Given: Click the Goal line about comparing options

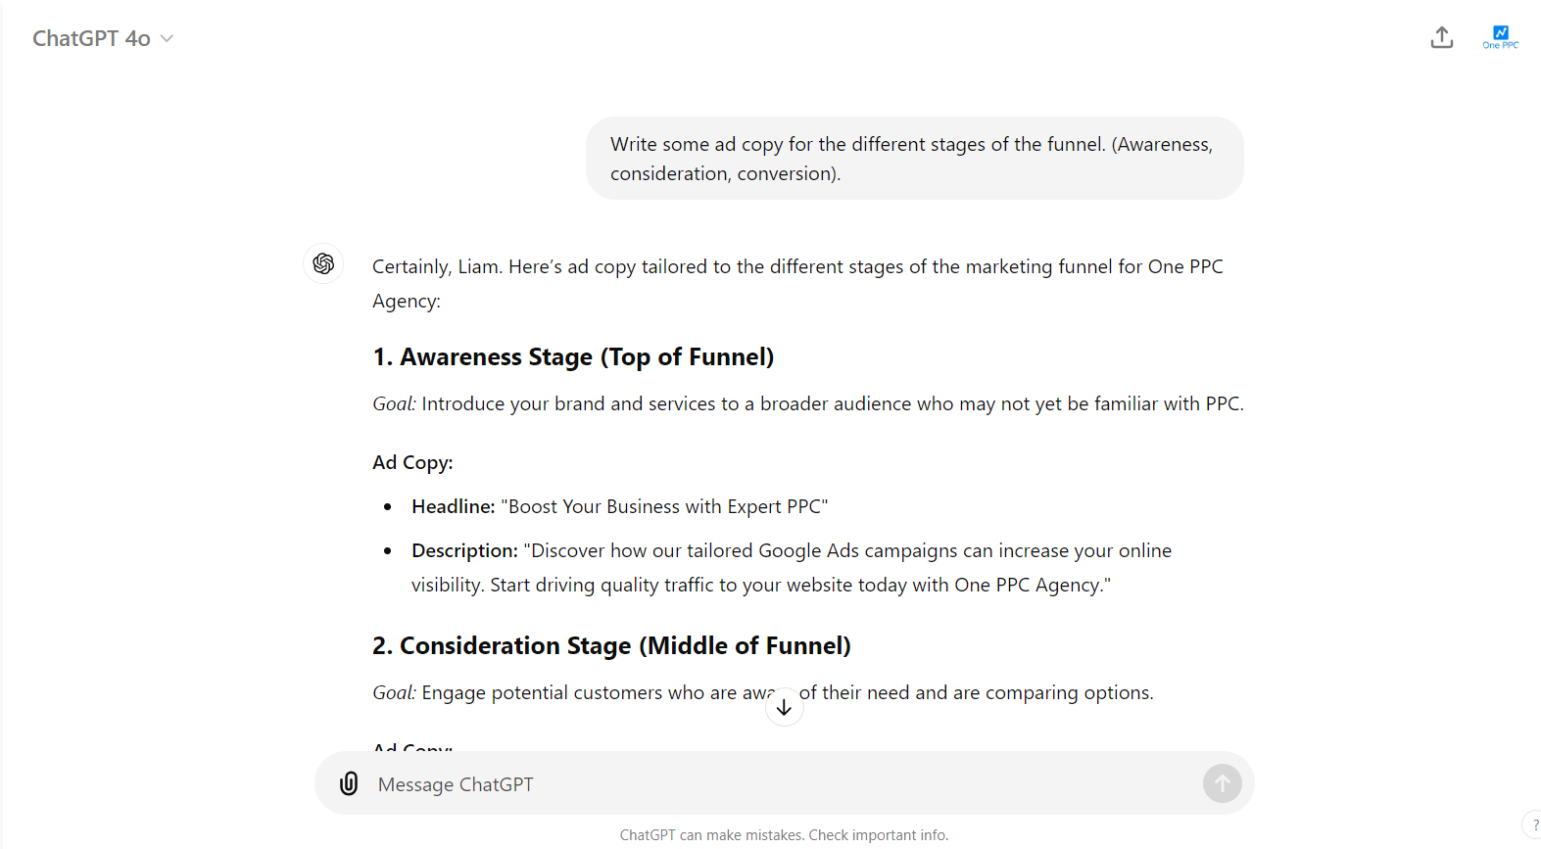Looking at the screenshot, I should 763,692.
